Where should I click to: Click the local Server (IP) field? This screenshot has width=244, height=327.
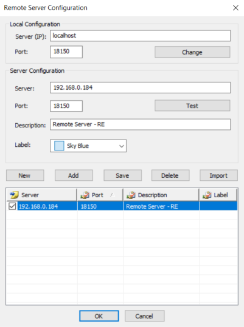(x=141, y=36)
